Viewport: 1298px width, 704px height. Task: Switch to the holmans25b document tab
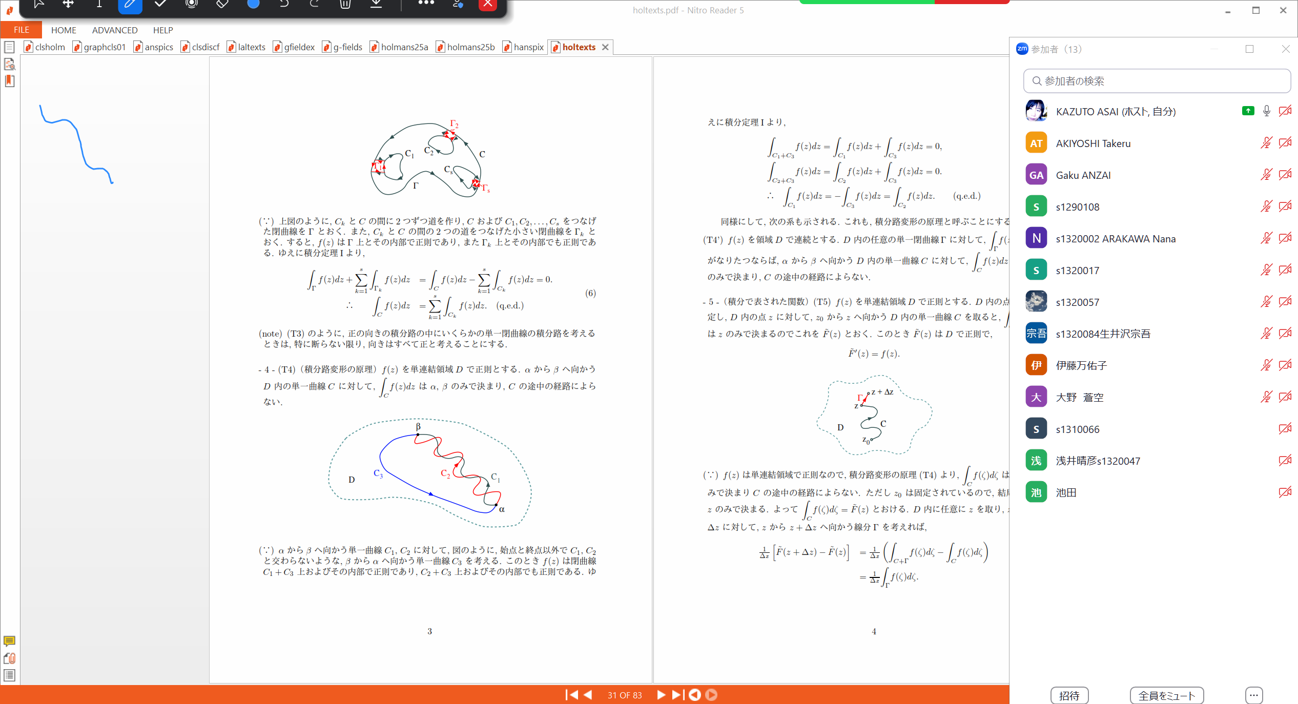(470, 47)
